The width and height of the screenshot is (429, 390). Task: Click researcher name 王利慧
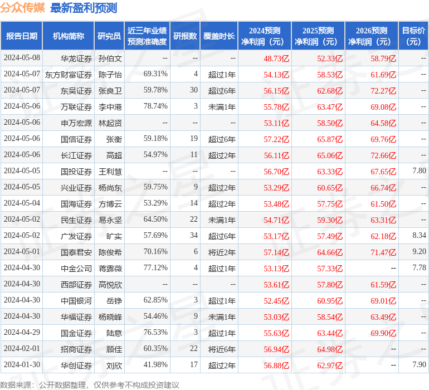(110, 172)
